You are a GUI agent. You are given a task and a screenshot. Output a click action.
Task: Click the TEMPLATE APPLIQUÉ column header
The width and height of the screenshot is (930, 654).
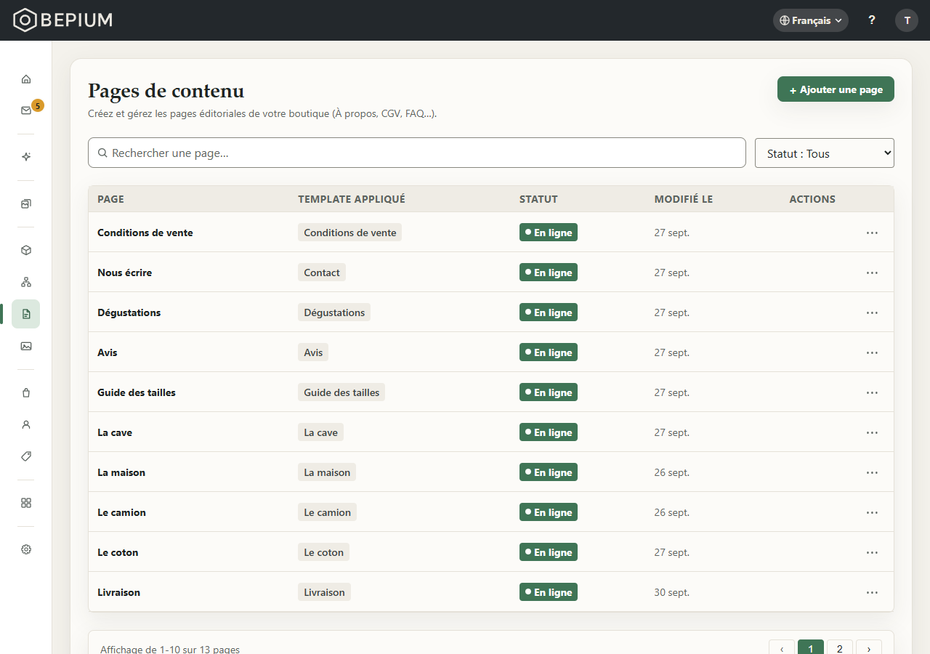coord(352,199)
